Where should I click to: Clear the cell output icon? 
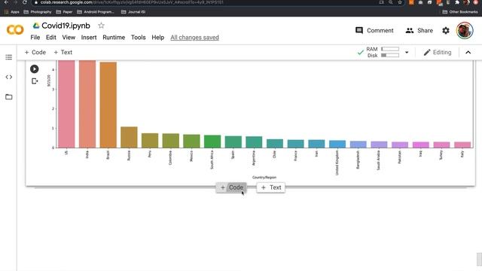(x=35, y=81)
